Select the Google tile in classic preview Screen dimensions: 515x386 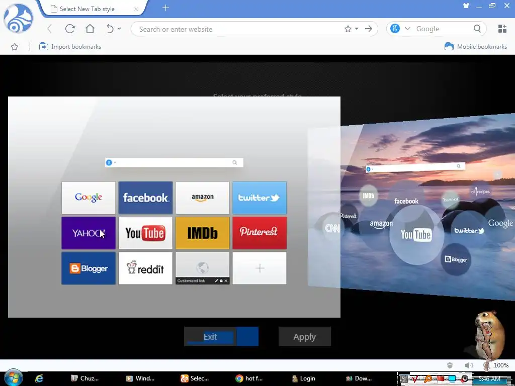(89, 198)
